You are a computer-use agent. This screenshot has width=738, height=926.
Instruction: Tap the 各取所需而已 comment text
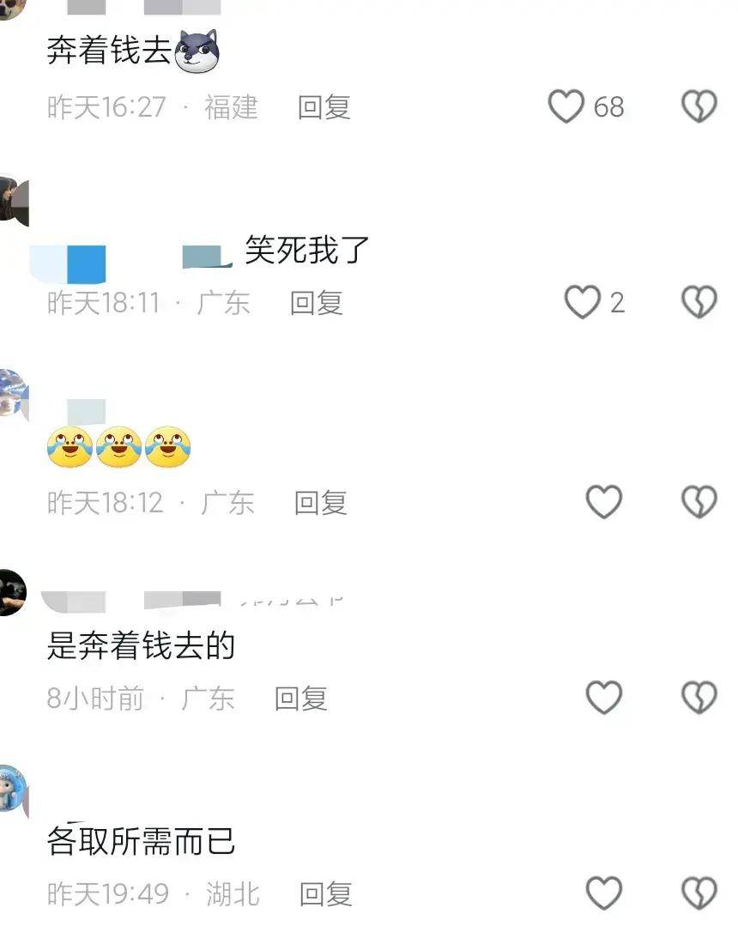pyautogui.click(x=141, y=842)
